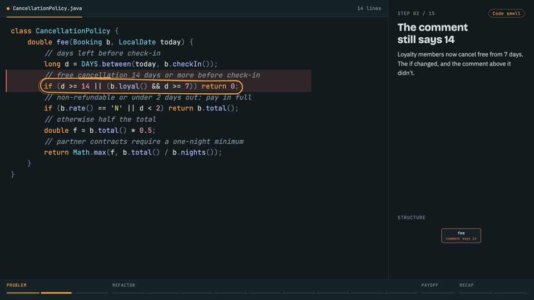The image size is (534, 300).
Task: Click the comment '// non-refundable or under 2 days out'
Action: 148,98
